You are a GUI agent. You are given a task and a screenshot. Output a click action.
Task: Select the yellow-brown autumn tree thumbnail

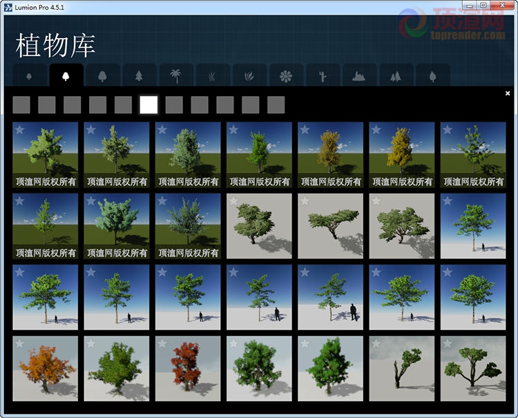tap(330, 155)
